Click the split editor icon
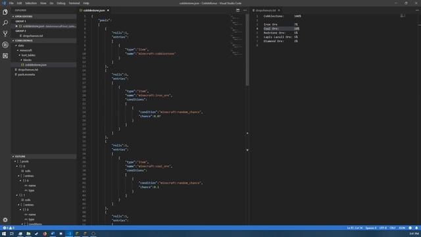Image resolution: width=421 pixels, height=237 pixels. coord(238,11)
